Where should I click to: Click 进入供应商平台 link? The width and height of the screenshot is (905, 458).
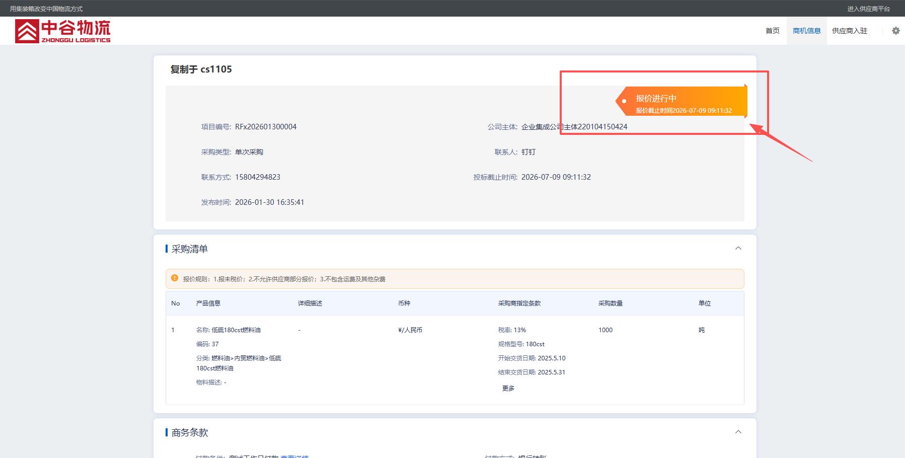pyautogui.click(x=868, y=9)
